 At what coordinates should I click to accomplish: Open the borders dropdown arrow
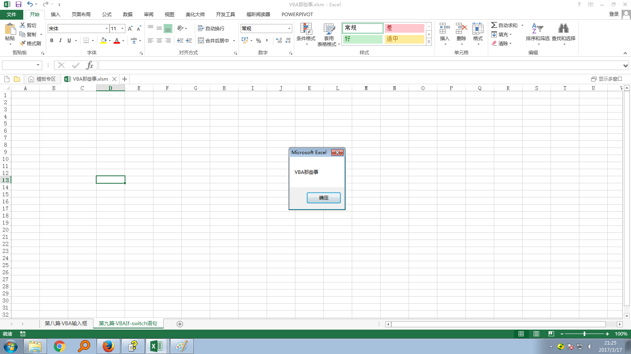tap(93, 41)
